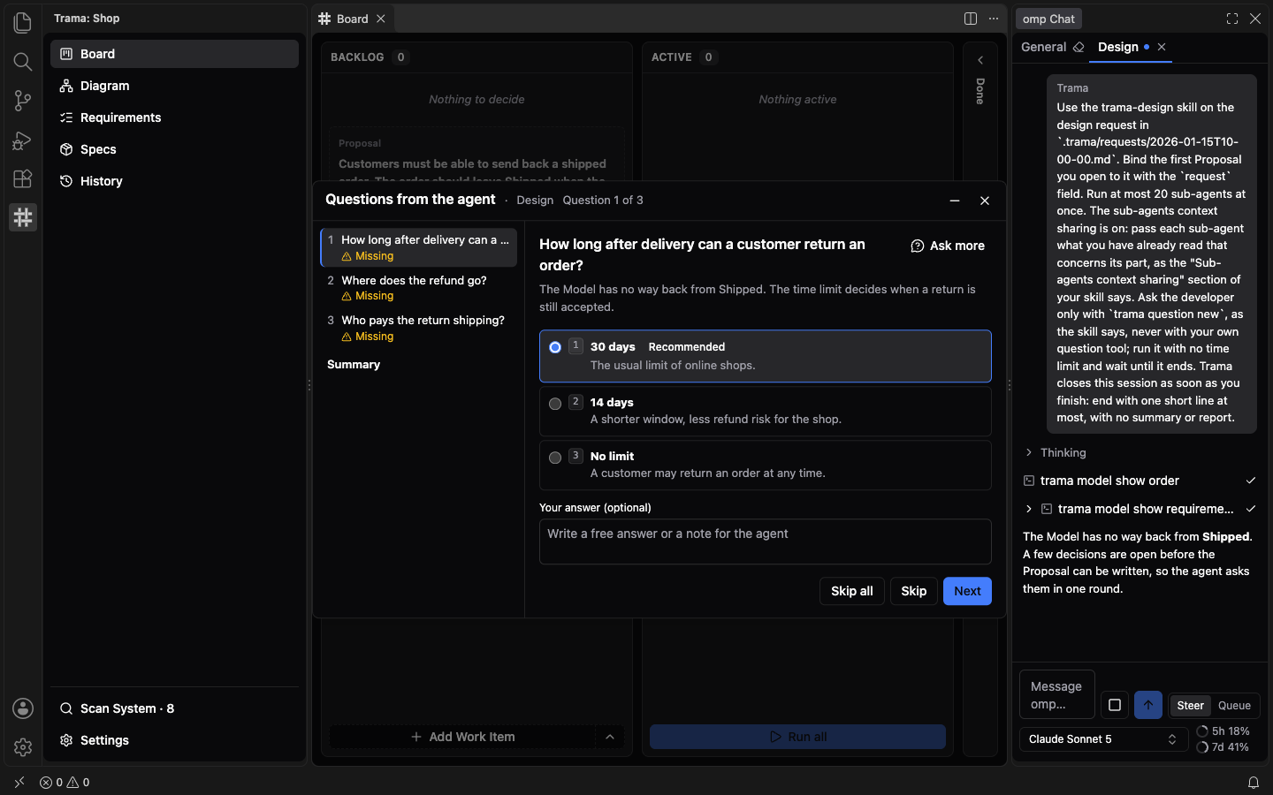
Task: Expand the collapsed Done column chevron
Action: [980, 60]
